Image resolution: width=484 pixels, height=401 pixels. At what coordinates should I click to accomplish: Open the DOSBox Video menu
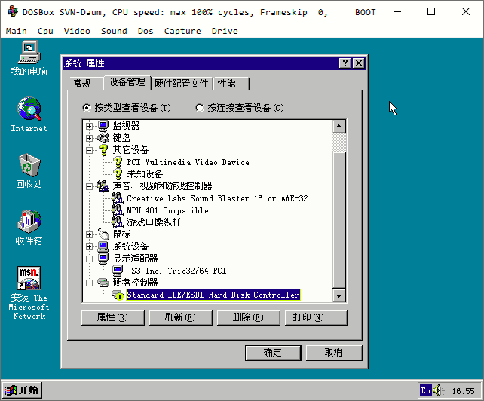point(77,31)
